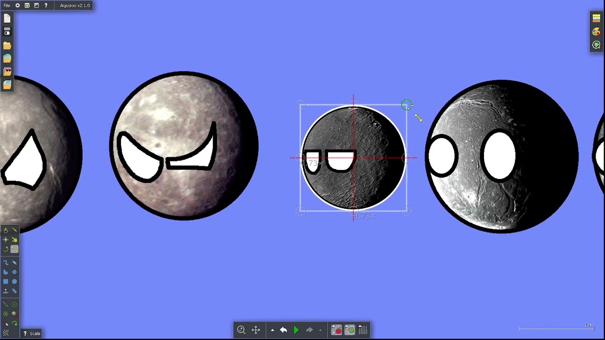Image resolution: width=605 pixels, height=340 pixels.
Task: Open the File menu
Action: coord(7,6)
